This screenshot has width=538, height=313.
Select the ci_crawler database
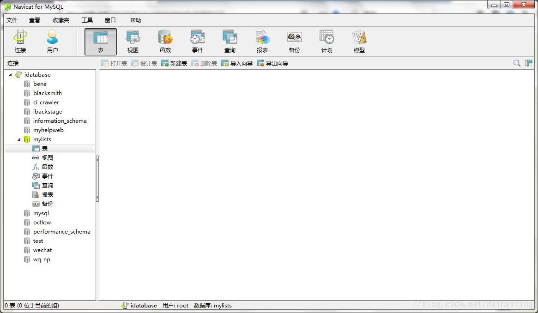coord(46,102)
